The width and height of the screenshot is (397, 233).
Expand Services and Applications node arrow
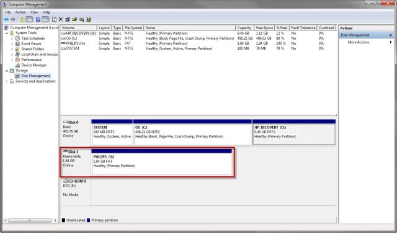point(7,81)
